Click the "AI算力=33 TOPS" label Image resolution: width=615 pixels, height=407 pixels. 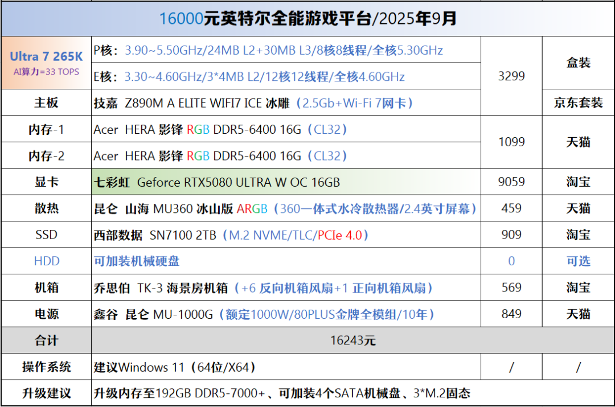pos(46,72)
